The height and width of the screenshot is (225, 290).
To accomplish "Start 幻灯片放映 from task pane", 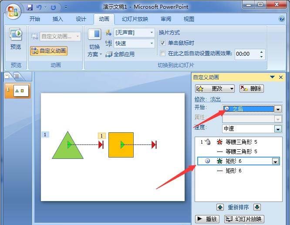I will pos(244,219).
